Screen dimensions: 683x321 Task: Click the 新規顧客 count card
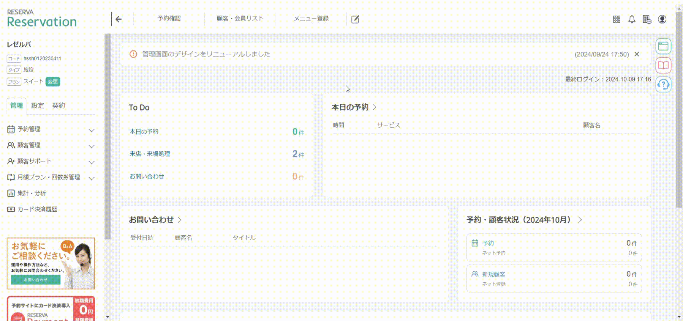[x=554, y=278]
